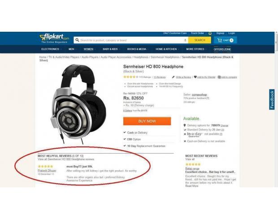Screen dimensions: 278x219
Task: Open the Books & Media menu
Action: [138, 49]
